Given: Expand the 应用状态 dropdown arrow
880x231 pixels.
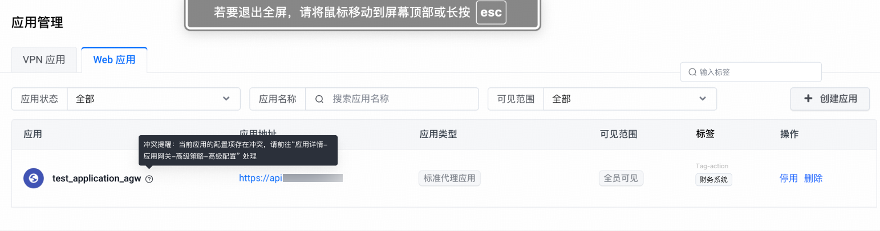Looking at the screenshot, I should click(226, 99).
